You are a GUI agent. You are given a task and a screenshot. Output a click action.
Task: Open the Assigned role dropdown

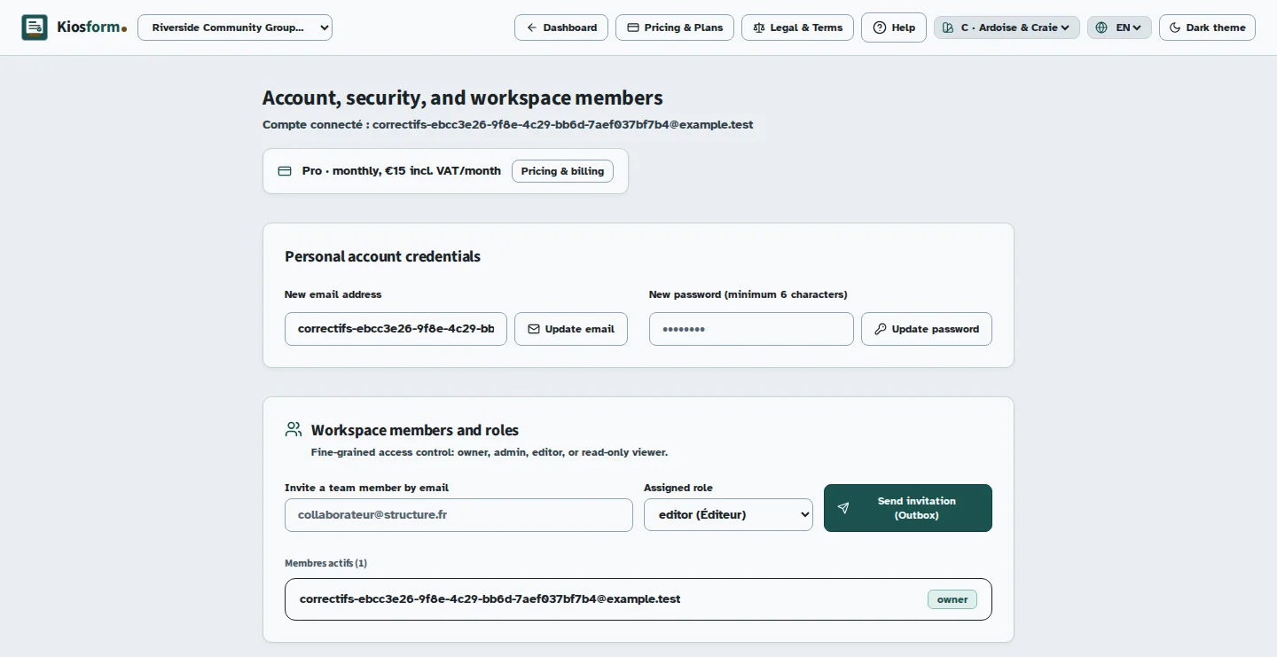(x=728, y=514)
